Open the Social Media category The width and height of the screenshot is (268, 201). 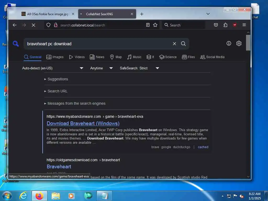[212, 57]
